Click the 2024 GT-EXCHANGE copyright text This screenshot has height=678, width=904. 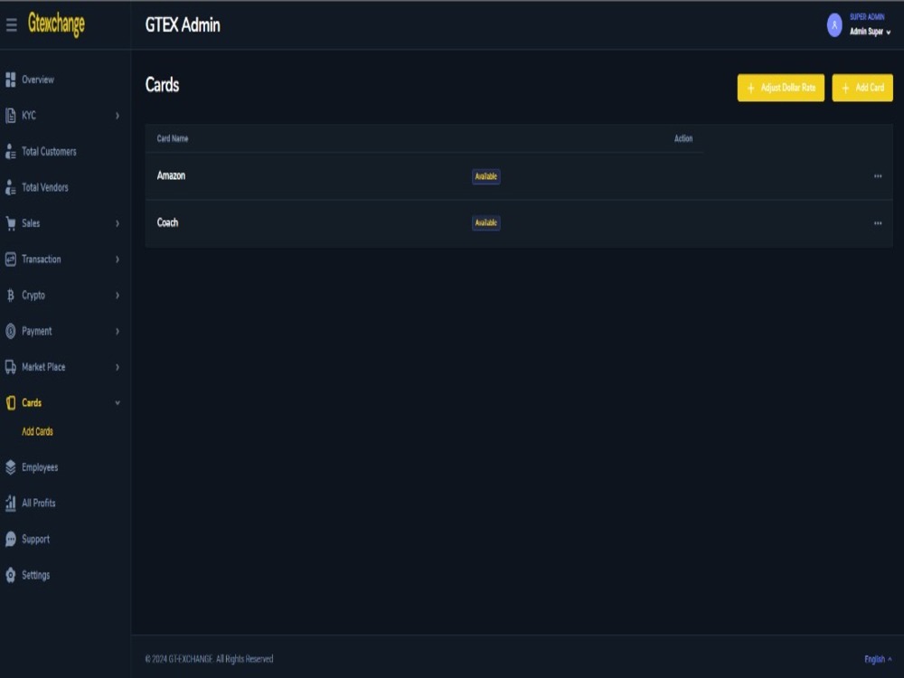210,659
